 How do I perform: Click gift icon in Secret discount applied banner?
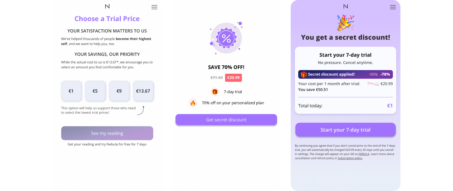tap(304, 74)
